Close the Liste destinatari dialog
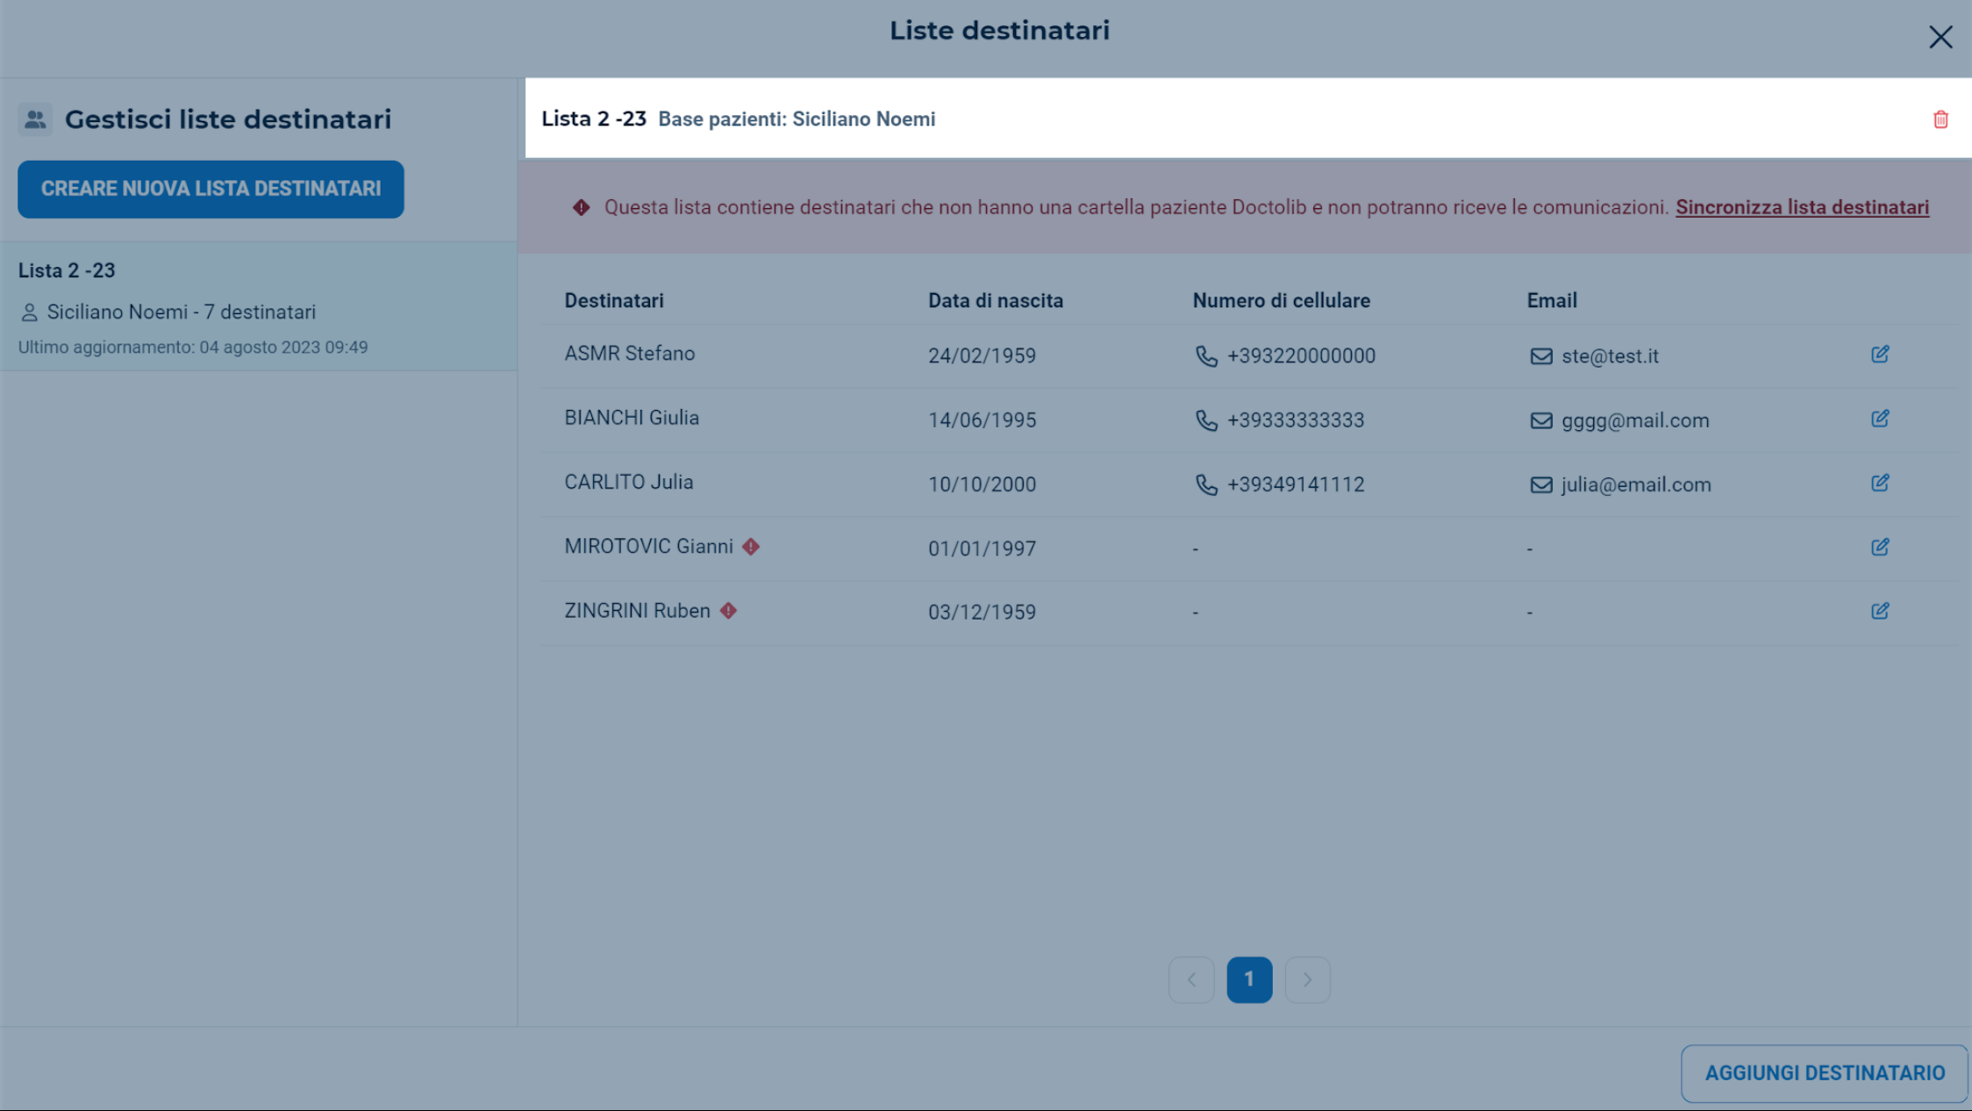The height and width of the screenshot is (1111, 1972). click(1940, 37)
